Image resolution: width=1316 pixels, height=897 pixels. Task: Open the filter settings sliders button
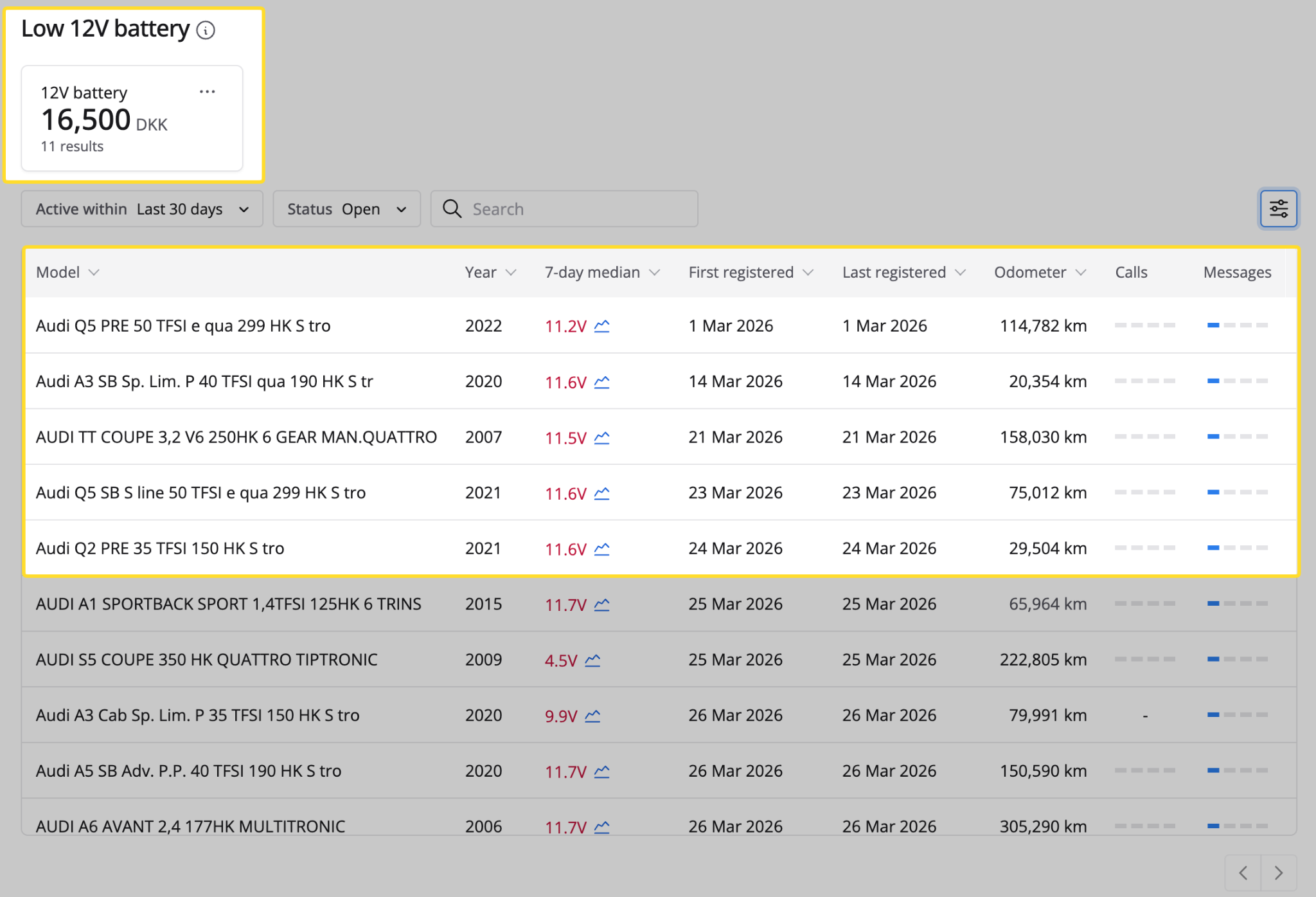pyautogui.click(x=1278, y=208)
